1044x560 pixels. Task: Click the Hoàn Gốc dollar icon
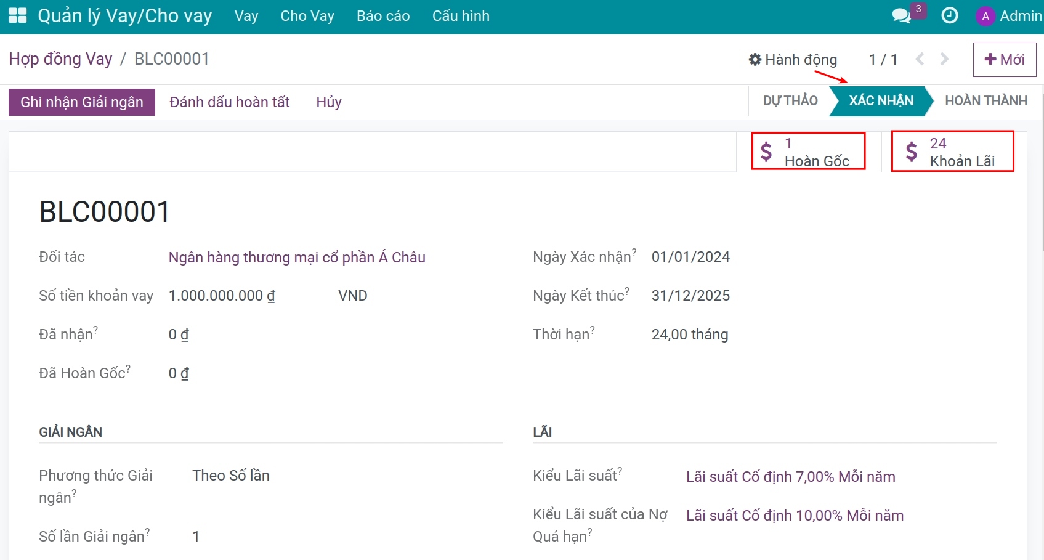(x=766, y=152)
